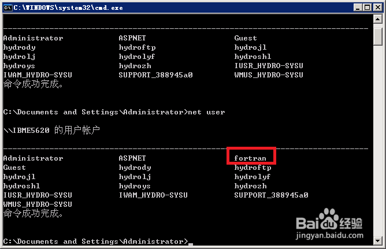The height and width of the screenshot is (249, 386).
Task: Click Guest in the lower account list
Action: 14,168
